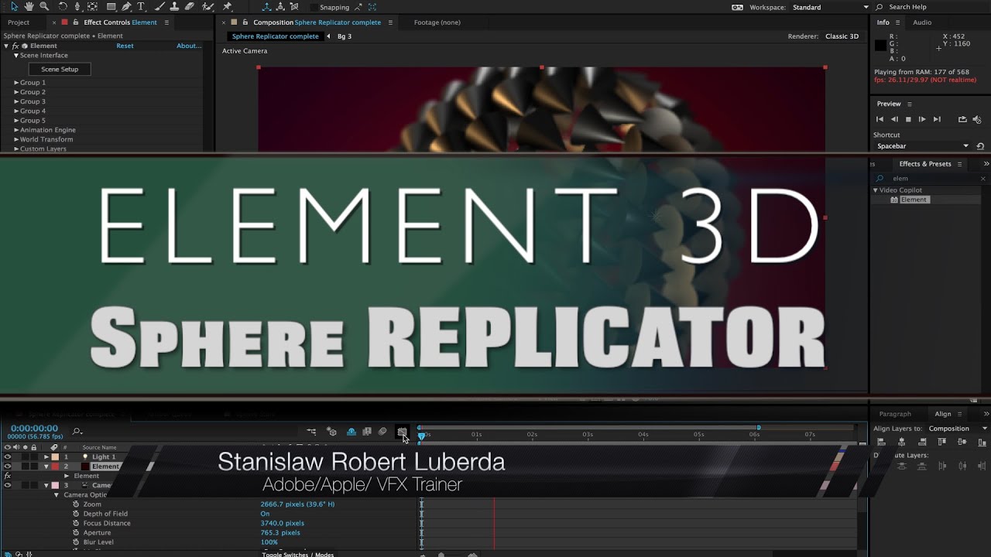This screenshot has height=557, width=991.
Task: Switch to the Project tab
Action: tap(19, 22)
